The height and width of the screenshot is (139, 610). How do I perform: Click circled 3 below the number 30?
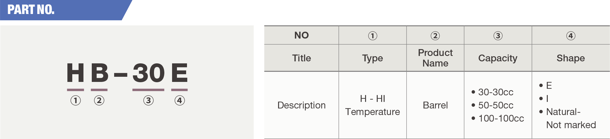tap(148, 100)
